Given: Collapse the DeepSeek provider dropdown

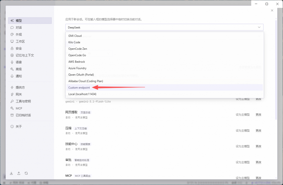Looking at the screenshot, I should click(164, 27).
